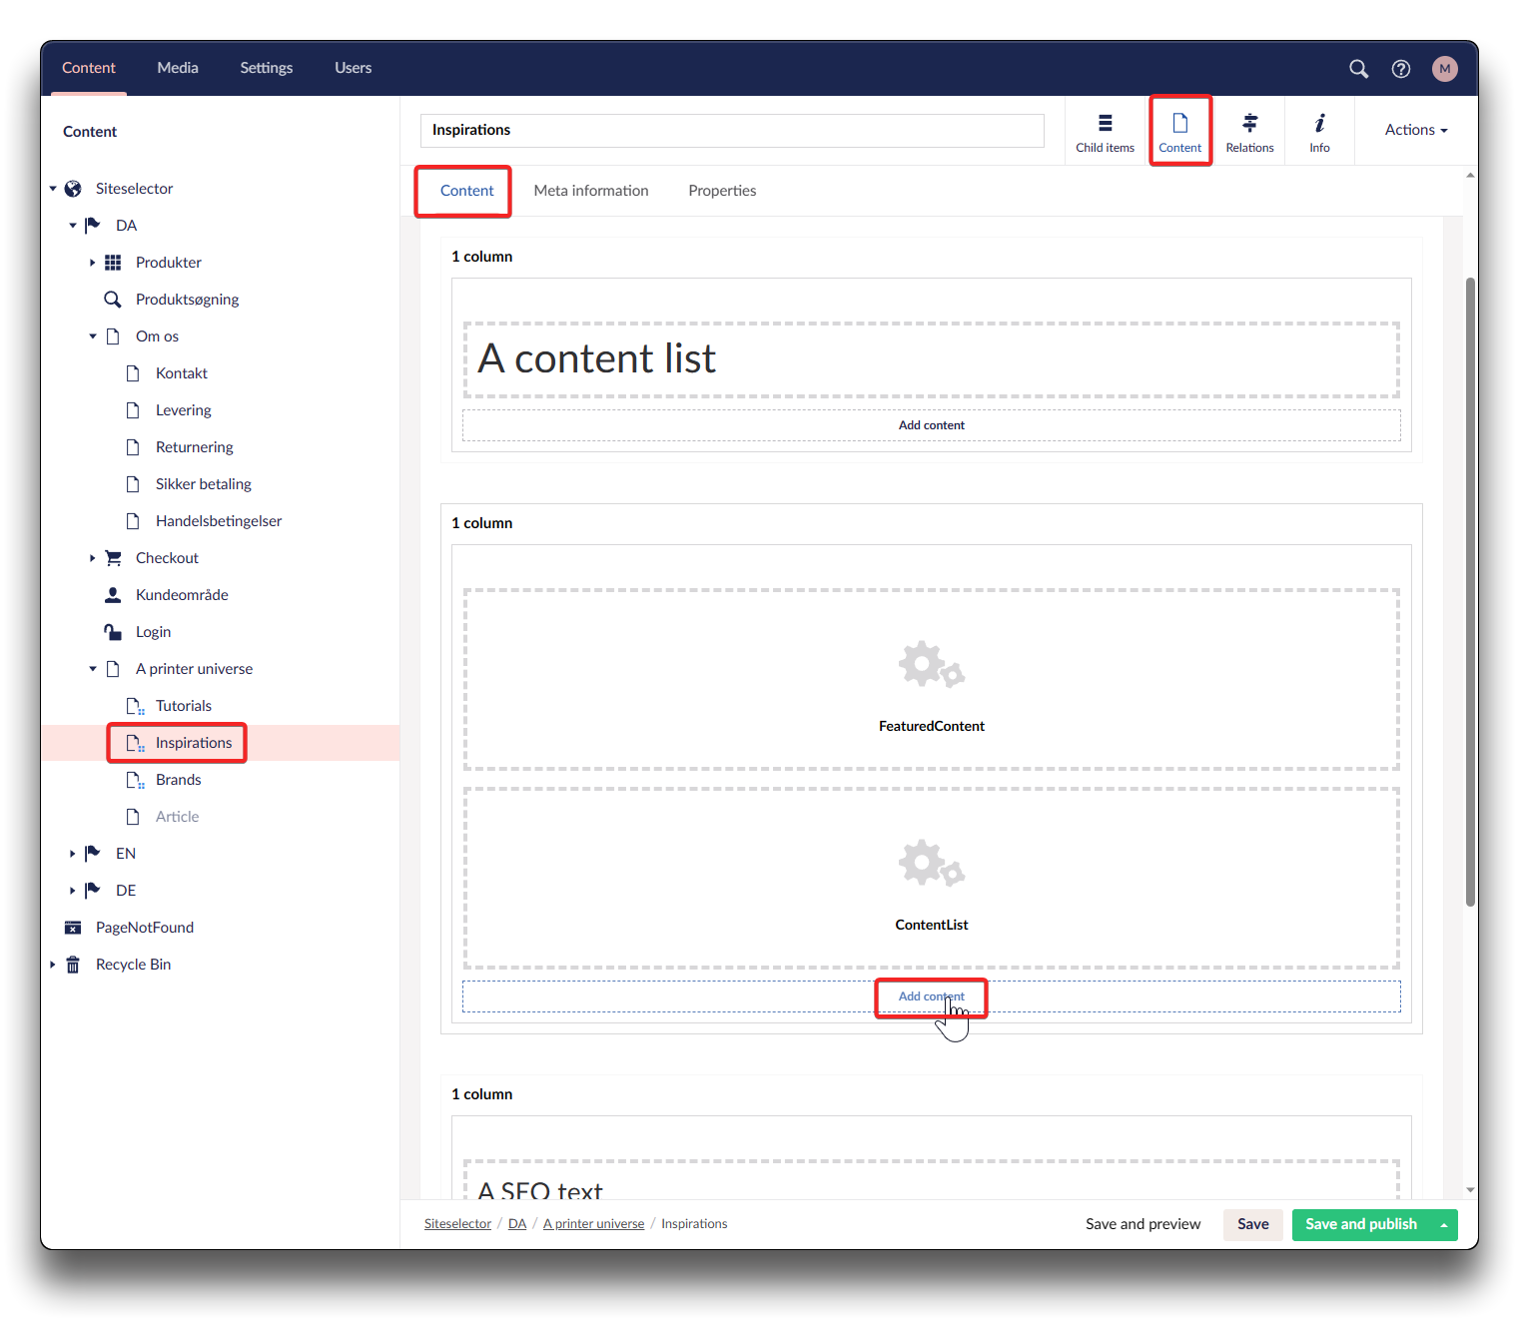Screen dimensions: 1519x1322
Task: Go to the Media section
Action: [178, 68]
